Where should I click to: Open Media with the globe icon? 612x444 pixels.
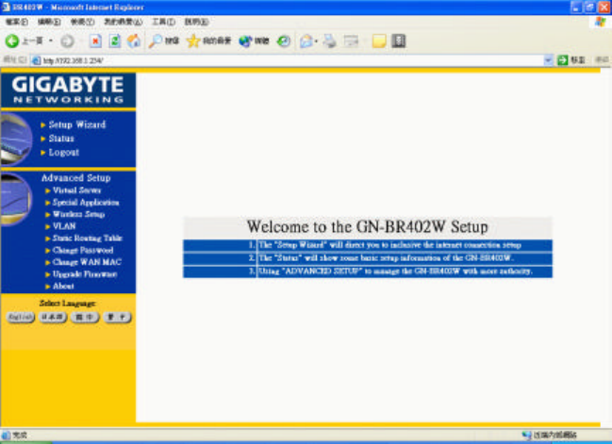point(245,41)
